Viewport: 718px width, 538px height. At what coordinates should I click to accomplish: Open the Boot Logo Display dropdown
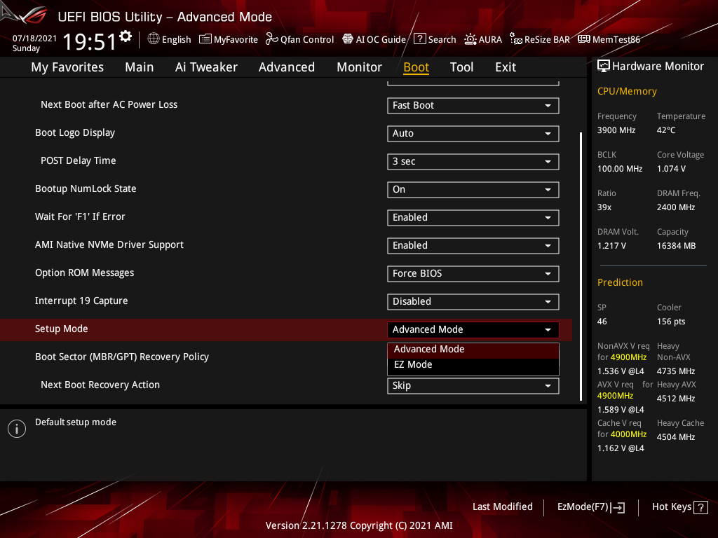click(x=473, y=133)
